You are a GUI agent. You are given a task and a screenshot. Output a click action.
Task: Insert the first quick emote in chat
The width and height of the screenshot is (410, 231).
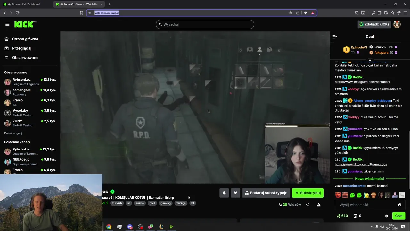point(338,195)
